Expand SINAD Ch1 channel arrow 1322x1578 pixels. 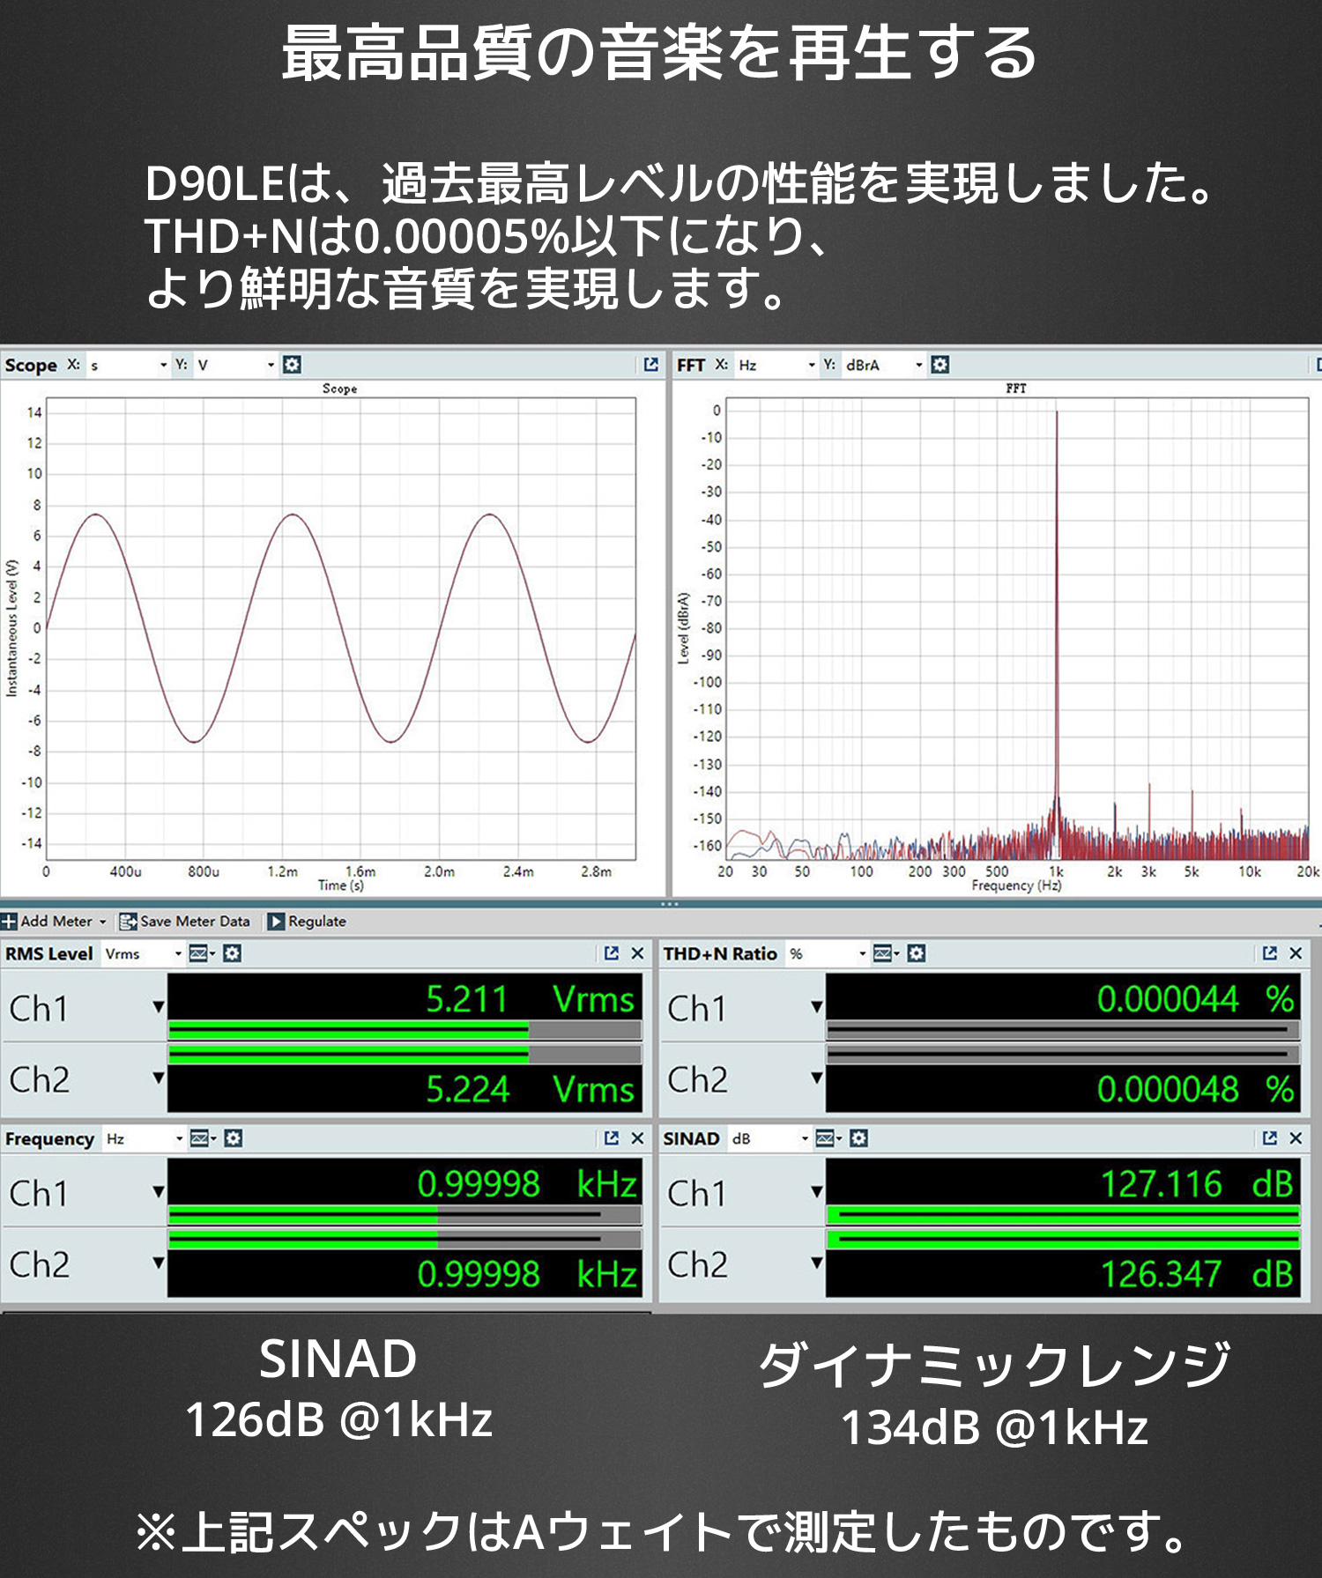point(817,1192)
